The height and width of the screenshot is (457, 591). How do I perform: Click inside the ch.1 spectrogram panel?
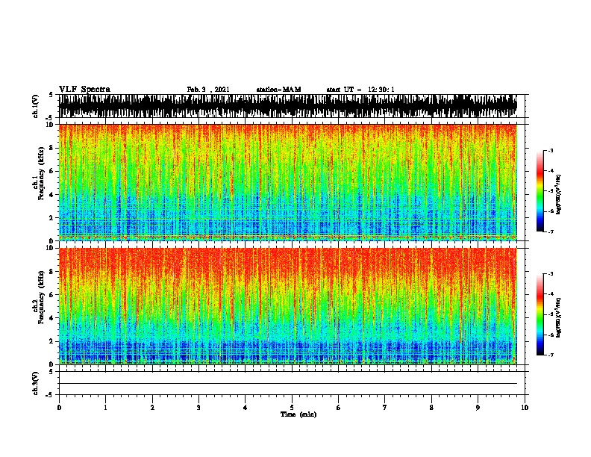(287, 182)
